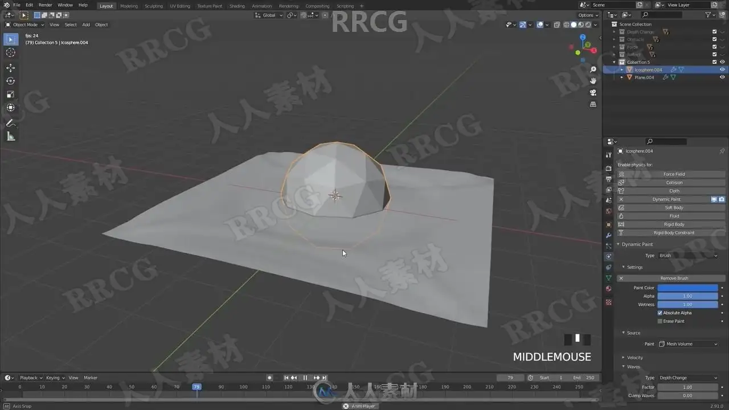Toggle X-Ray in the viewport header

click(x=556, y=24)
